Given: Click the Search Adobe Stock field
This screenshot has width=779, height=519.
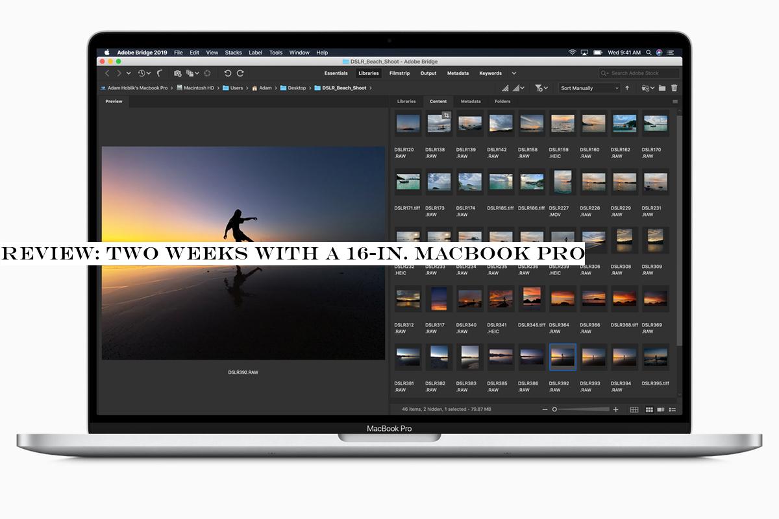Looking at the screenshot, I should click(639, 73).
